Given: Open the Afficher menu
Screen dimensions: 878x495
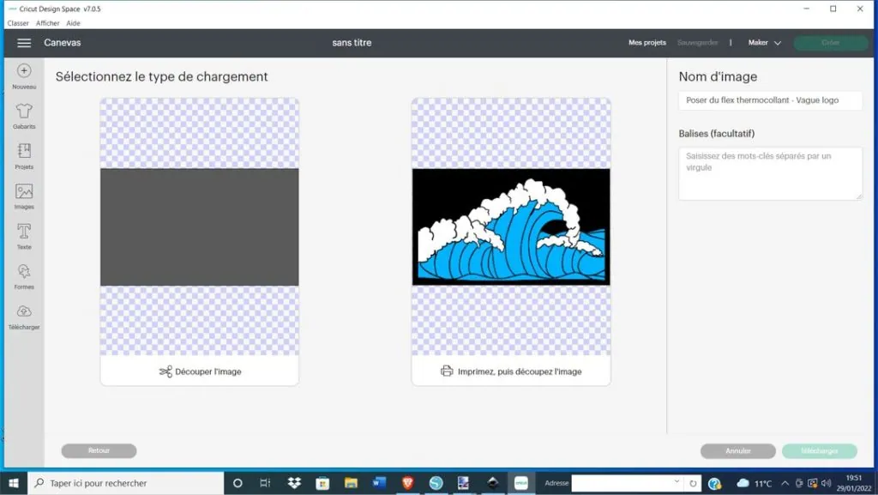Looking at the screenshot, I should (x=48, y=23).
